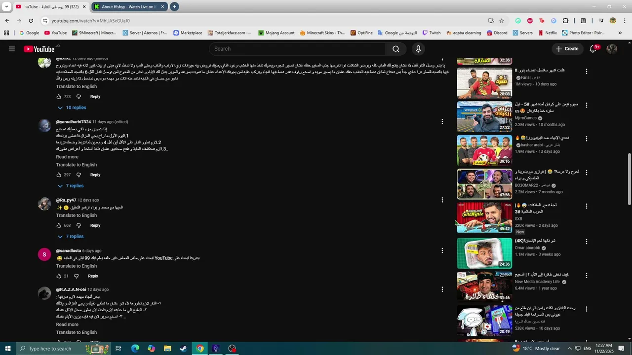Open the @sanadlusta channel username link
This screenshot has width=632, height=355.
[68, 250]
